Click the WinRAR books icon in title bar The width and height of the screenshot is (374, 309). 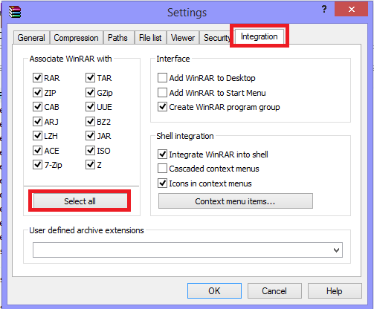pos(15,12)
